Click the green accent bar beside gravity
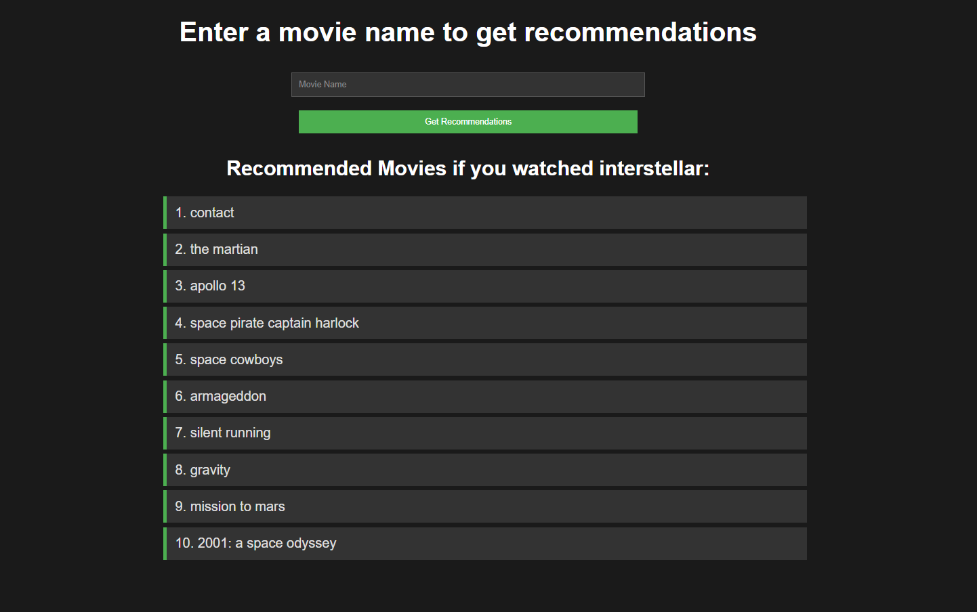The height and width of the screenshot is (612, 977). (x=165, y=470)
